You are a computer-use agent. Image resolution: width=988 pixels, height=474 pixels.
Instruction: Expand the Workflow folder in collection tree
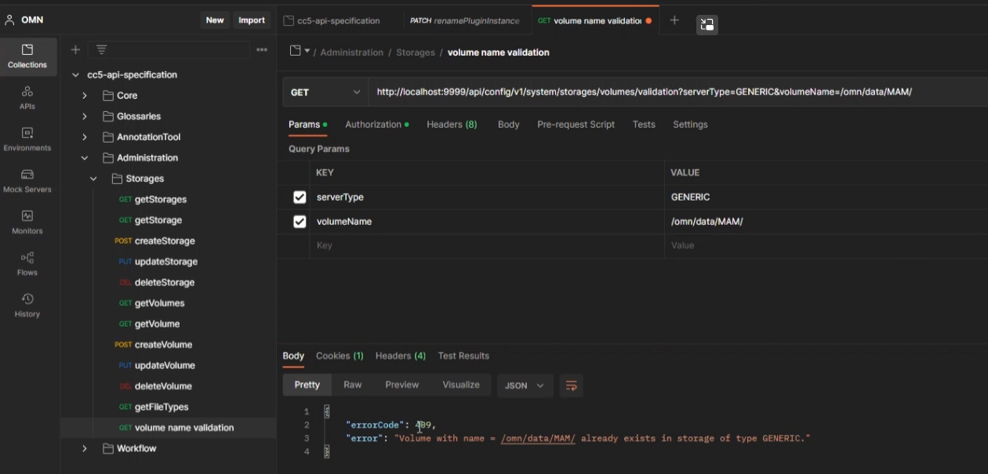click(x=85, y=449)
